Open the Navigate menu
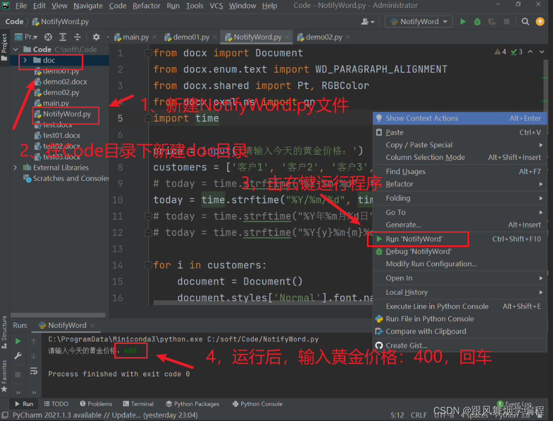Viewport: 553px width, 421px height. click(88, 6)
